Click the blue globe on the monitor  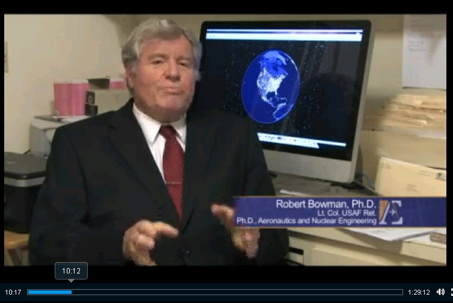[270, 86]
